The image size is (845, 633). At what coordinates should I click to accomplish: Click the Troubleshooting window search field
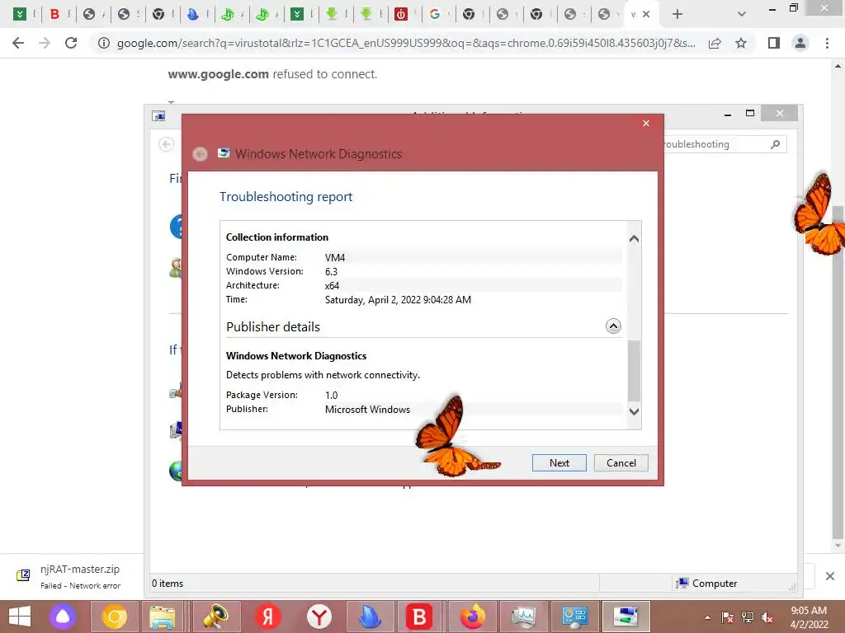pos(714,144)
